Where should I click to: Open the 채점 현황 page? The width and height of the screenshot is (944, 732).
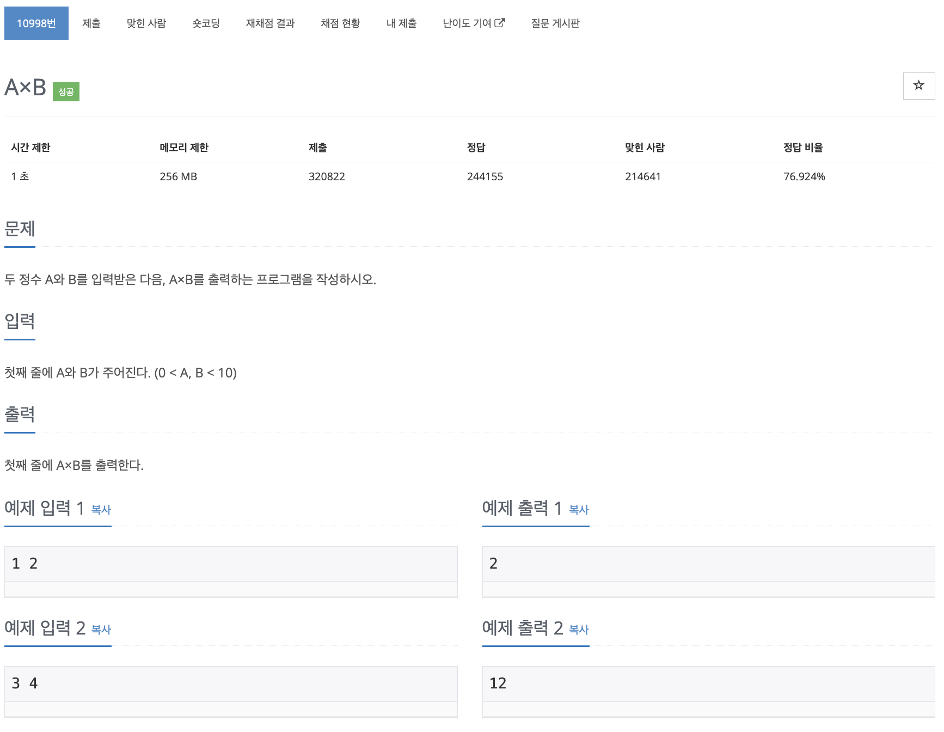pyautogui.click(x=340, y=23)
